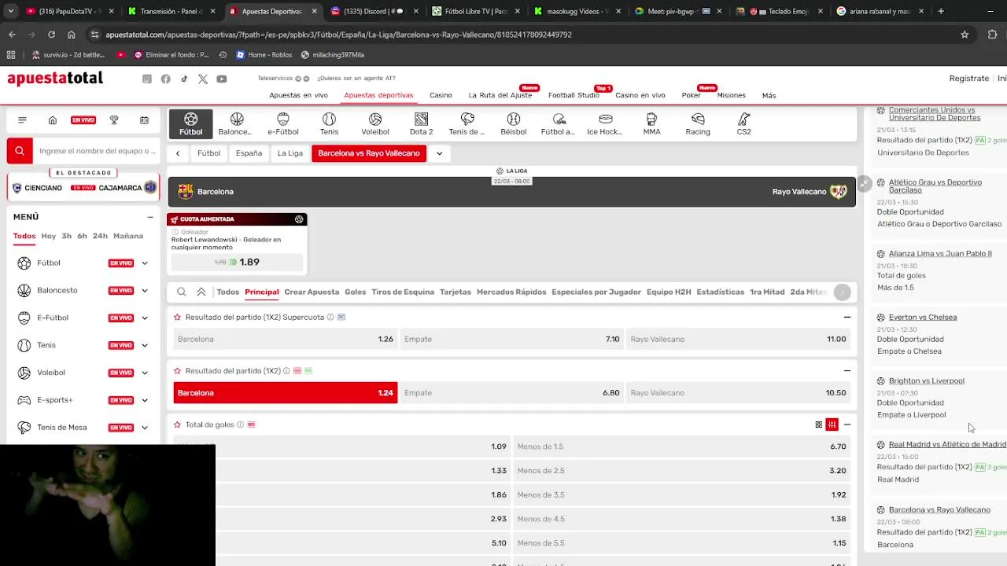This screenshot has width=1007, height=566.
Task: Collapse the MENÚ section
Action: click(150, 217)
